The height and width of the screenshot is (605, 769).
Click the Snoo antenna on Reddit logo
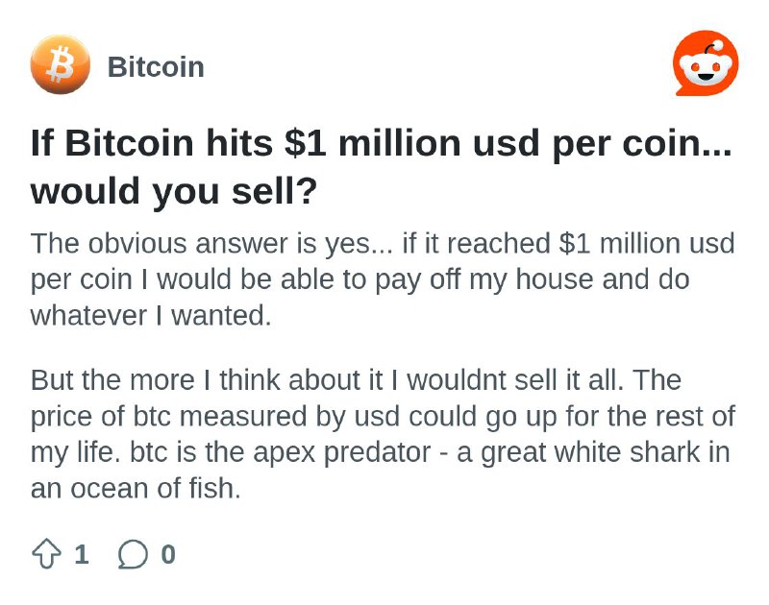pyautogui.click(x=713, y=47)
